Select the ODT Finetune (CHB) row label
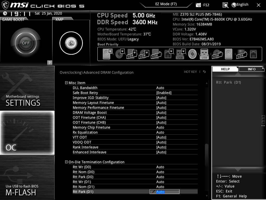 tap(89, 122)
